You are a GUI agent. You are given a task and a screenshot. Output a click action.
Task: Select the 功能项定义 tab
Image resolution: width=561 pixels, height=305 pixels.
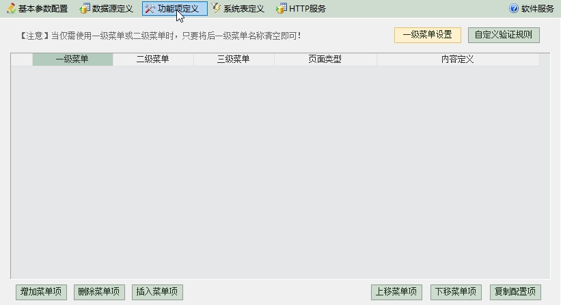coord(175,9)
